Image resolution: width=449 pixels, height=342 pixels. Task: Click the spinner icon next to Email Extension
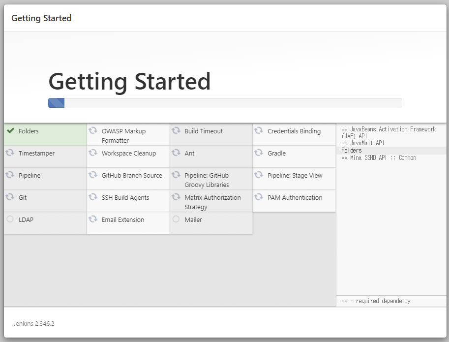tap(93, 219)
